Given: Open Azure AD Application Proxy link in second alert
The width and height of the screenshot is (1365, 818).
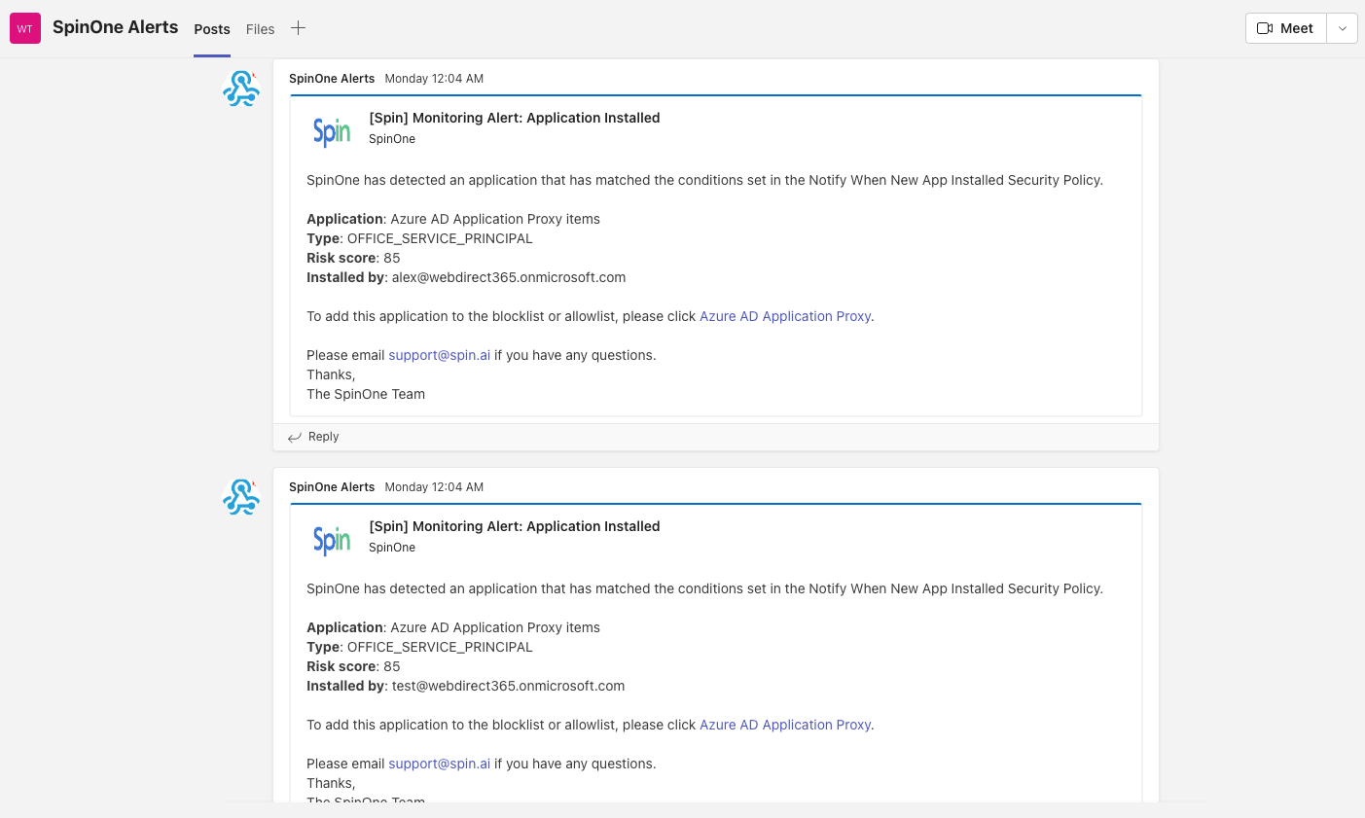Looking at the screenshot, I should [784, 725].
